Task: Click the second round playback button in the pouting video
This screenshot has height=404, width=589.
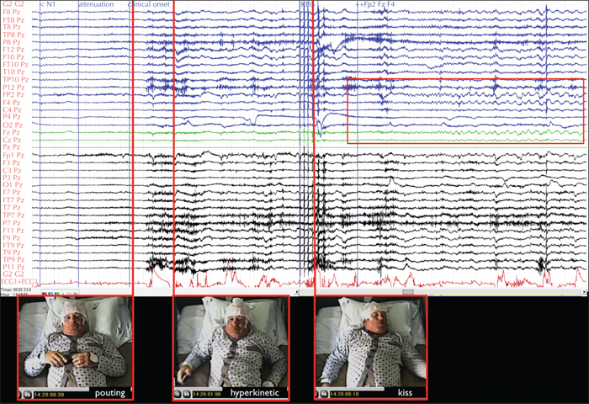Action: [28, 395]
